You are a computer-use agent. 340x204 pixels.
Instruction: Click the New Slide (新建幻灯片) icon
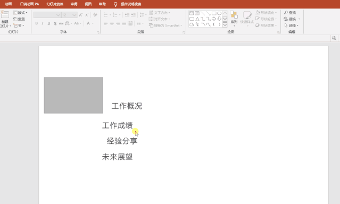(5, 15)
